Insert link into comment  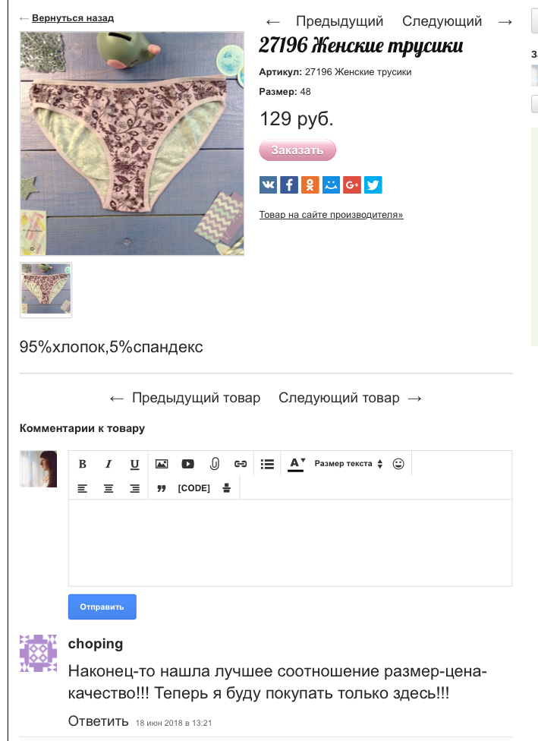click(x=241, y=464)
